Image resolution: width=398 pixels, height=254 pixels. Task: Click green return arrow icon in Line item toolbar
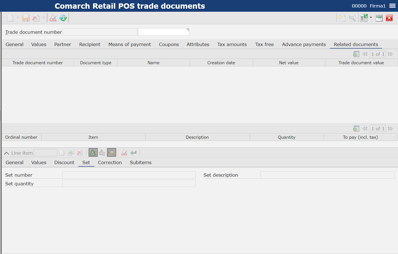[x=134, y=153]
